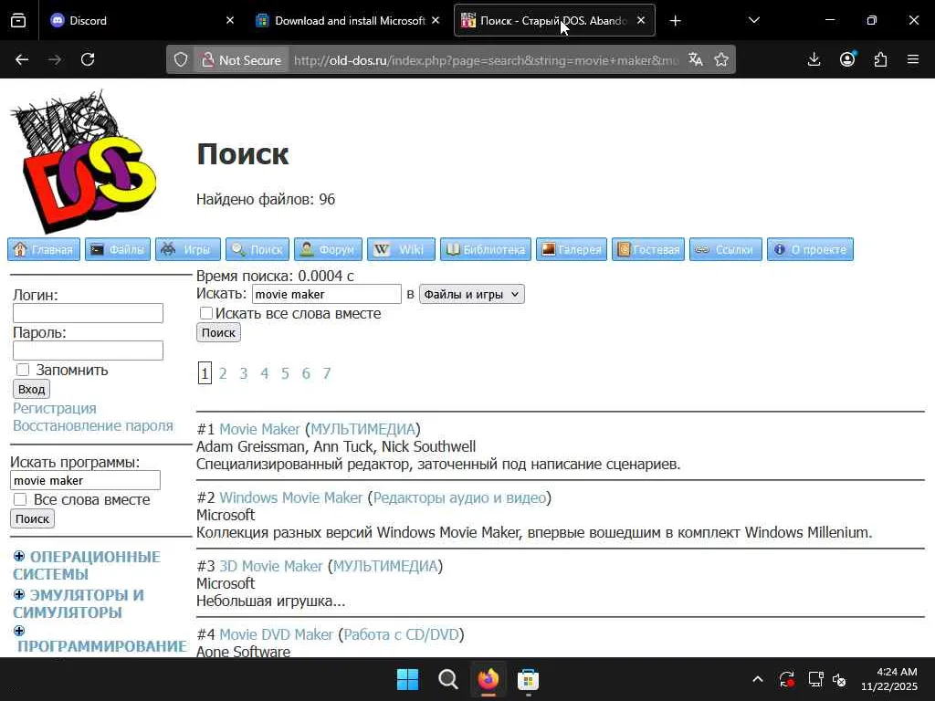Open the Библиотека library navigation button

[x=486, y=249]
